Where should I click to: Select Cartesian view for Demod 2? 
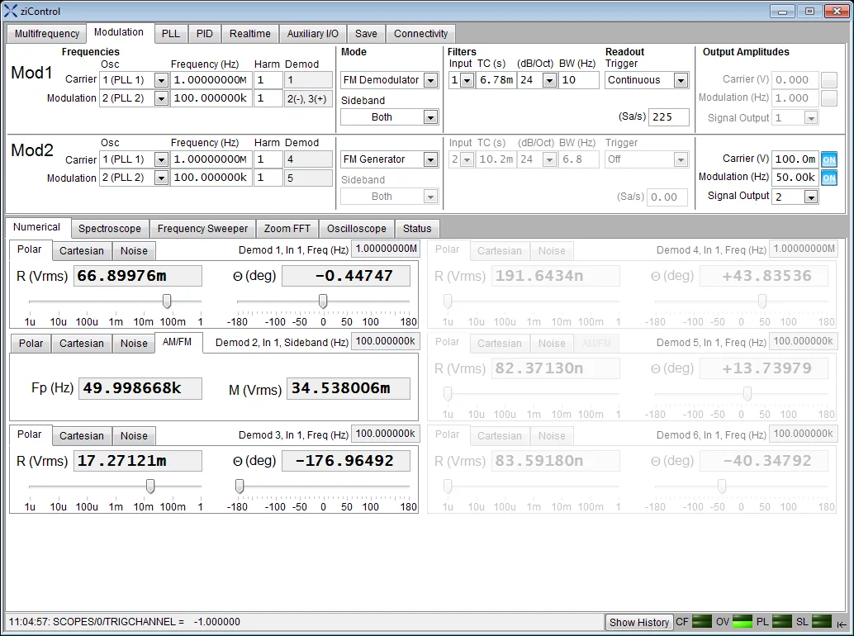click(82, 344)
